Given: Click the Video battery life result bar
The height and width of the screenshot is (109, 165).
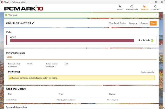Looking at the screenshot, I should click(x=72, y=41).
